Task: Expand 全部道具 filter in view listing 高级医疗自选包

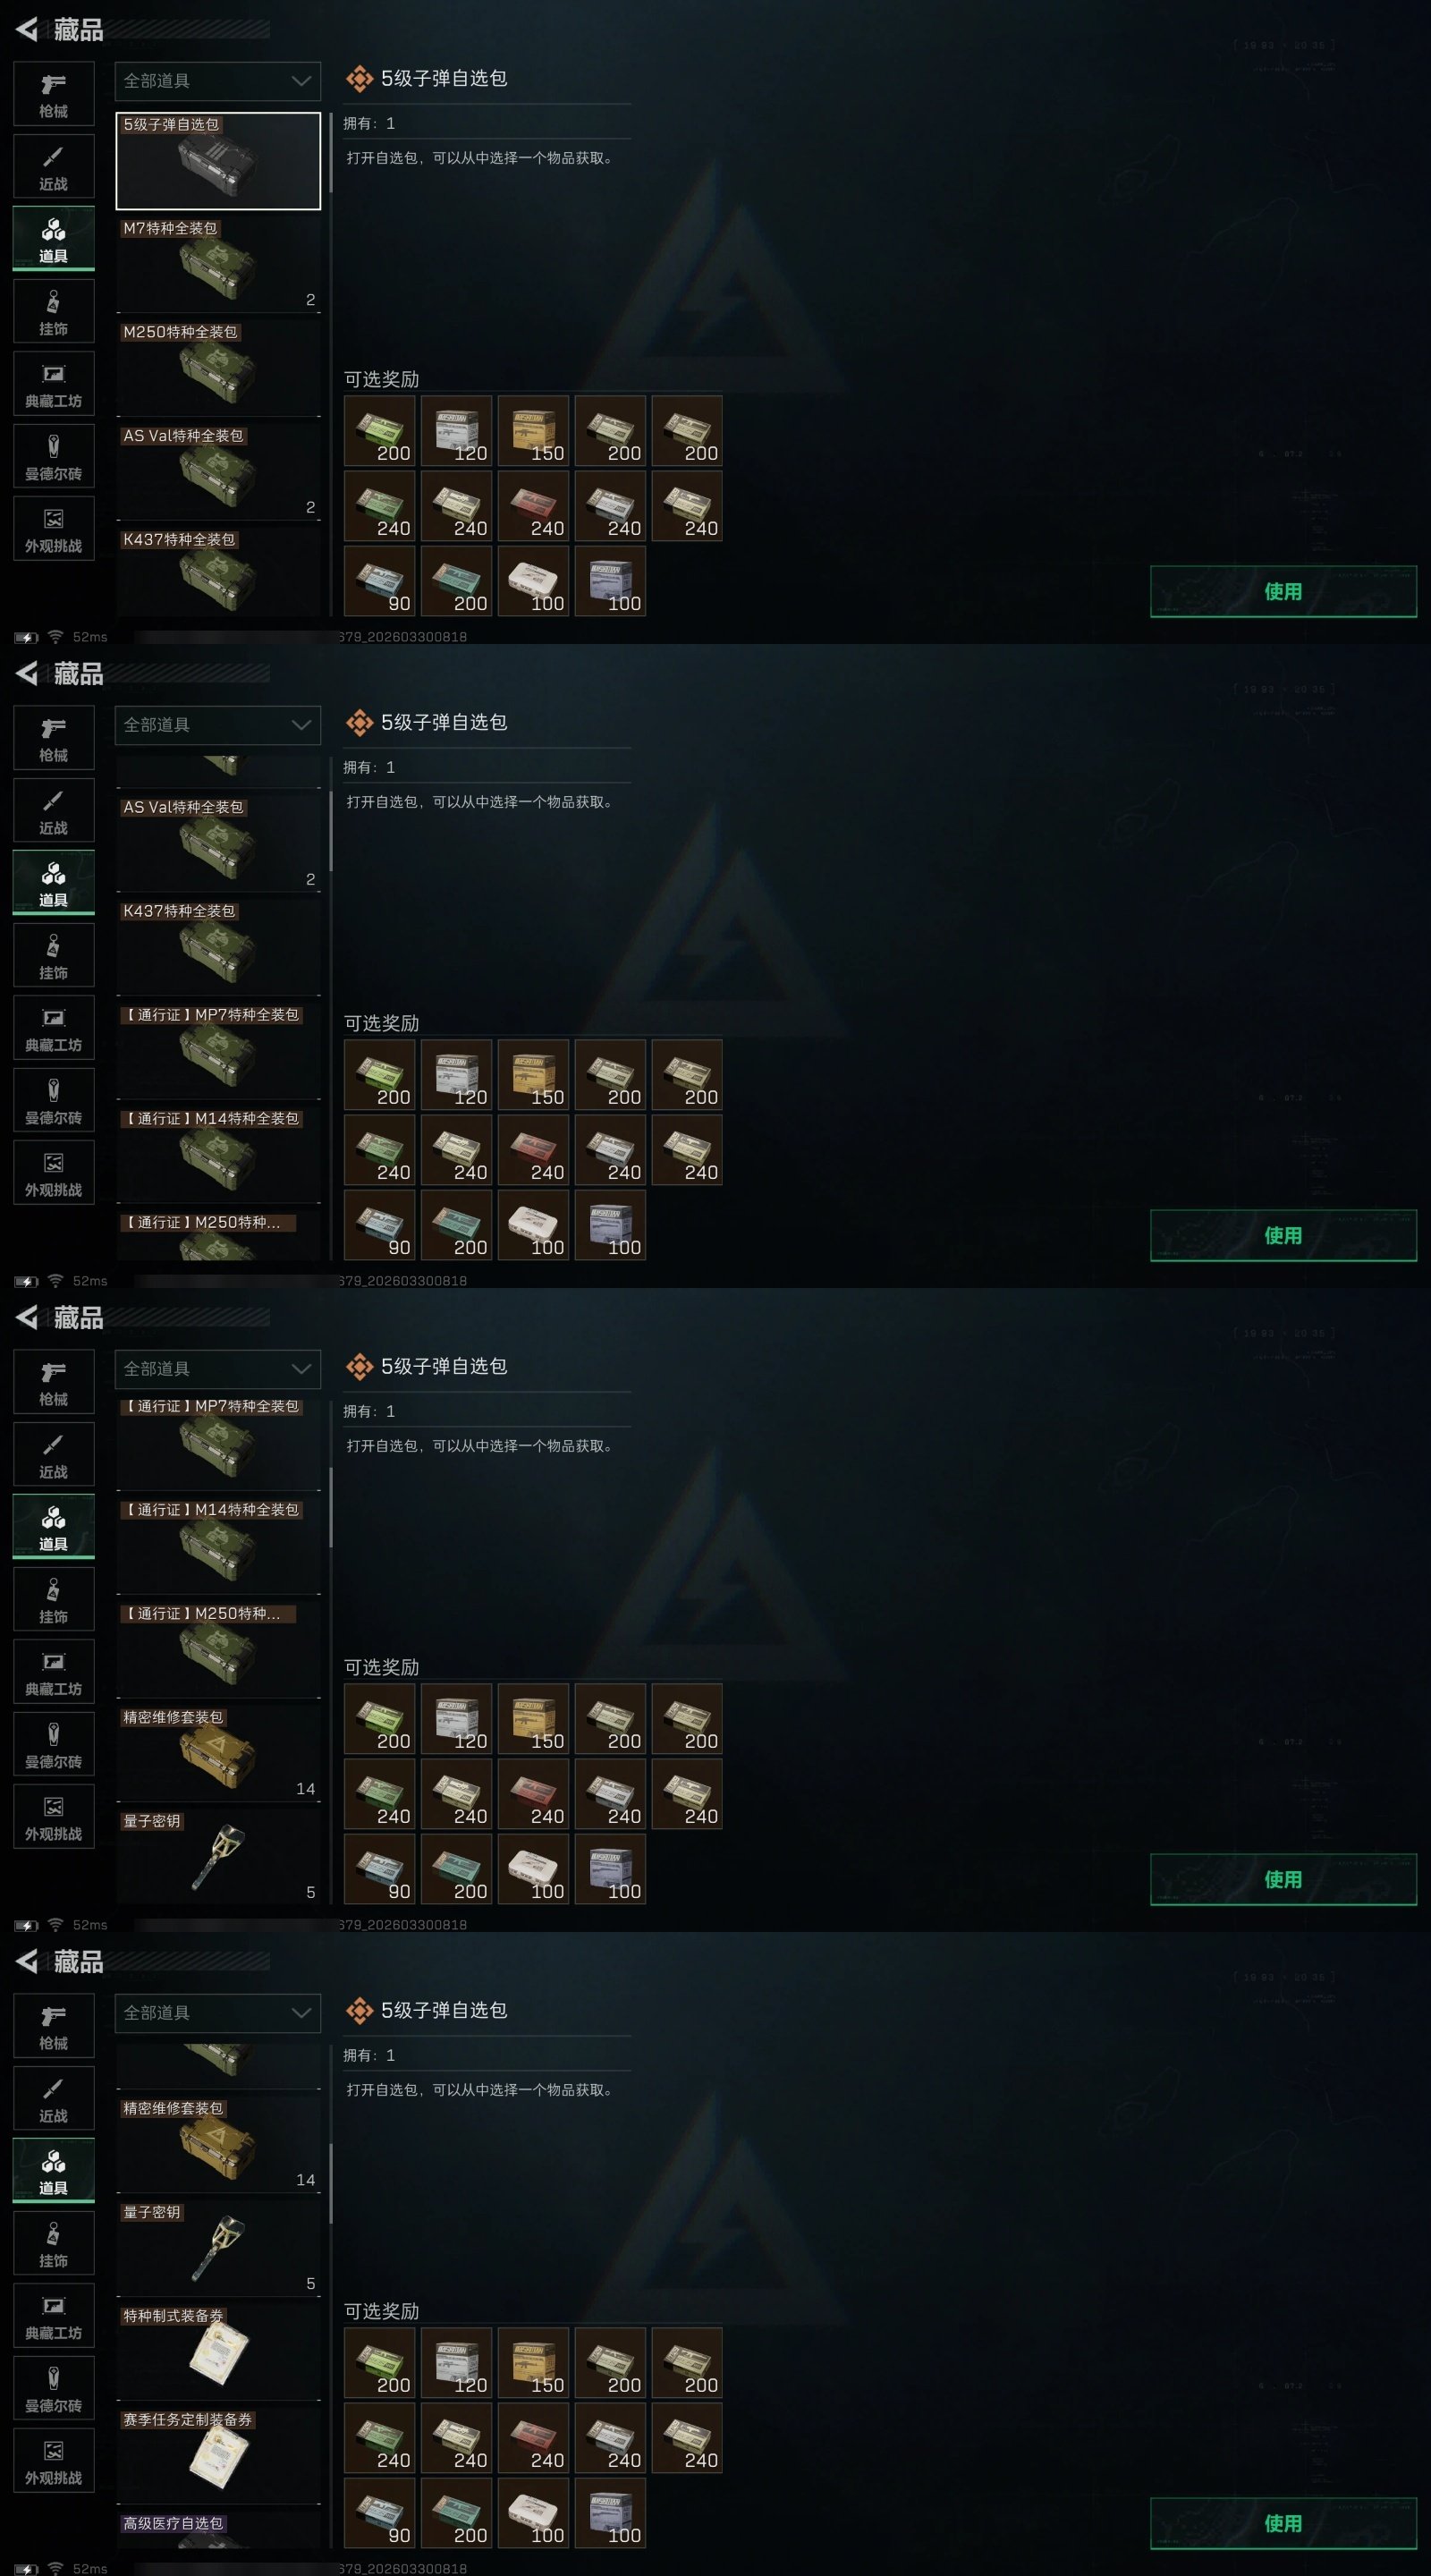Action: (218, 2013)
